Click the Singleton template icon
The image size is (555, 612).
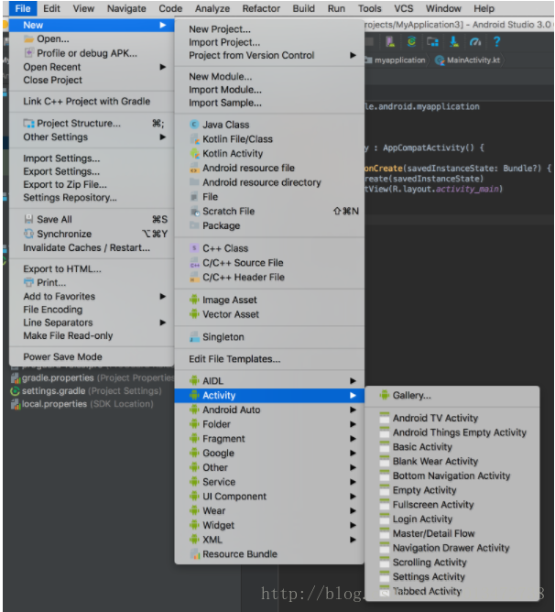pyautogui.click(x=194, y=337)
